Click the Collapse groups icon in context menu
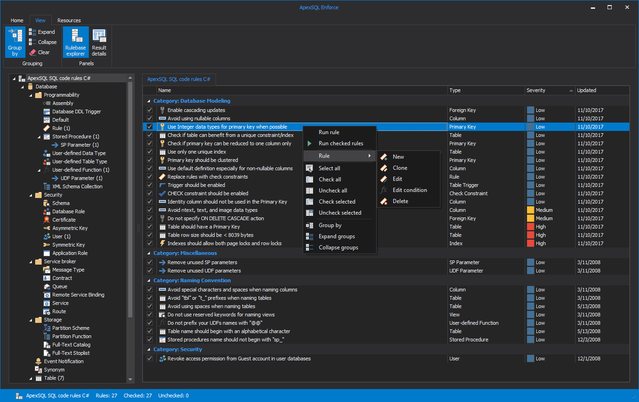 pyautogui.click(x=310, y=247)
